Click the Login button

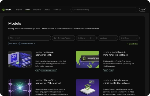point(142,10)
